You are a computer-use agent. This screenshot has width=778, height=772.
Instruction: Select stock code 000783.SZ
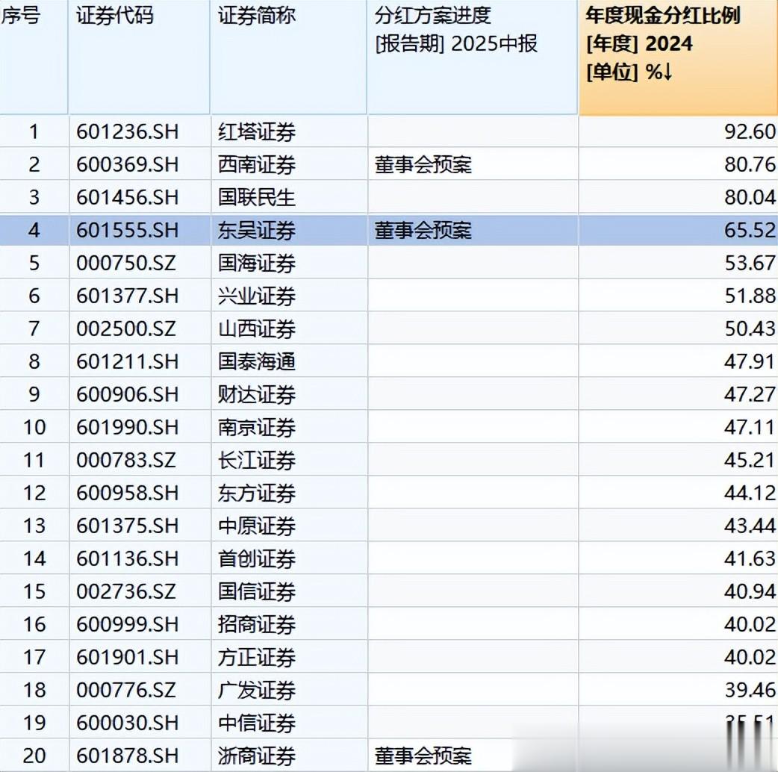click(x=126, y=460)
